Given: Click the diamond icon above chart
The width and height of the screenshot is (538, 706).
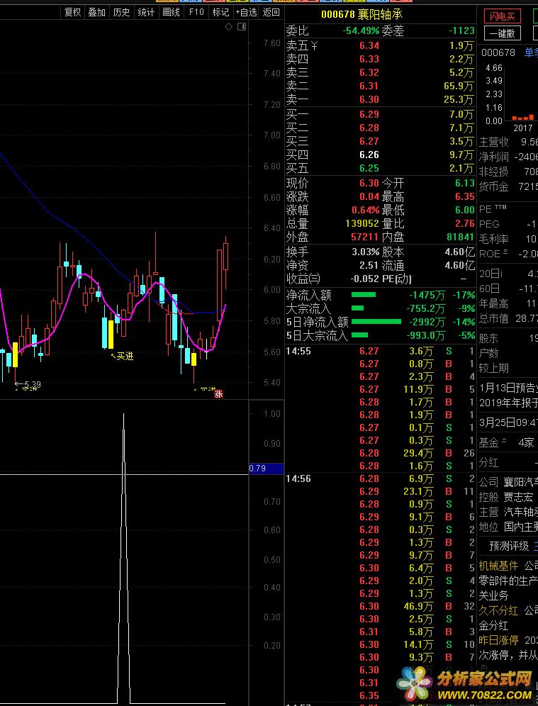Looking at the screenshot, I should [229, 27].
